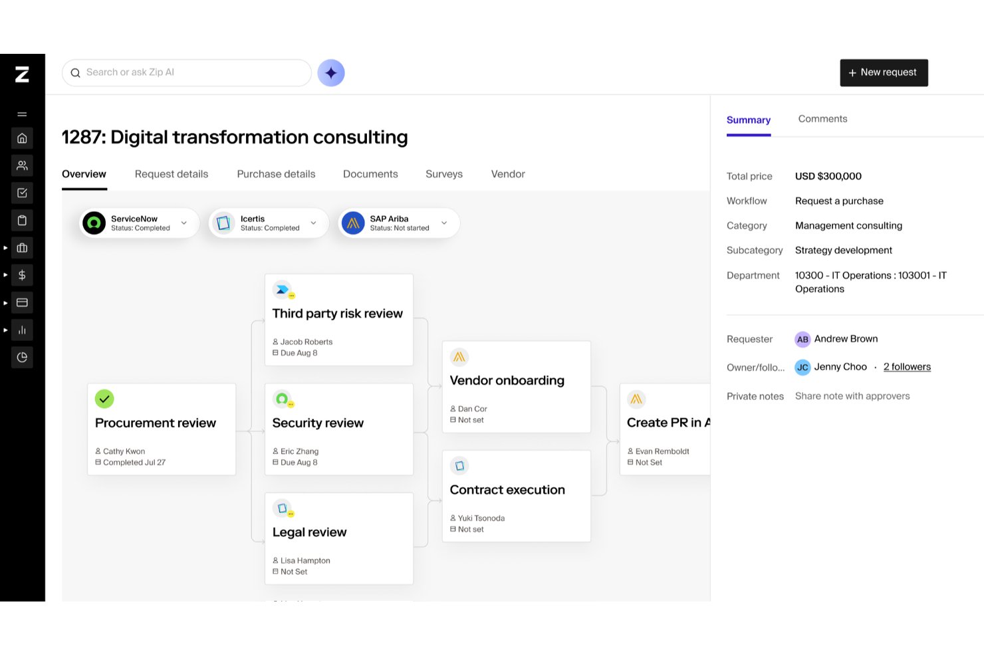Click the Request a purchase workflow value
The image size is (984, 656).
(839, 201)
